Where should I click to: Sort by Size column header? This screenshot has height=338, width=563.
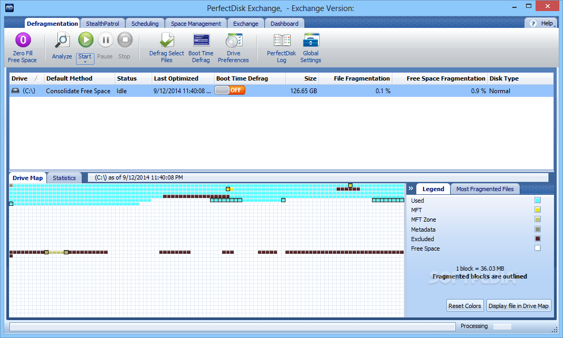point(302,78)
